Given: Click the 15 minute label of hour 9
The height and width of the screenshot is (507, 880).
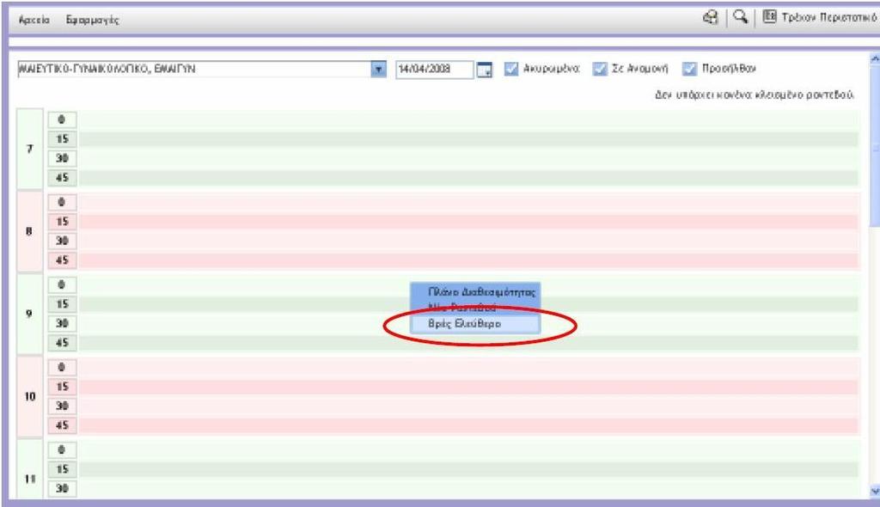Looking at the screenshot, I should point(62,303).
